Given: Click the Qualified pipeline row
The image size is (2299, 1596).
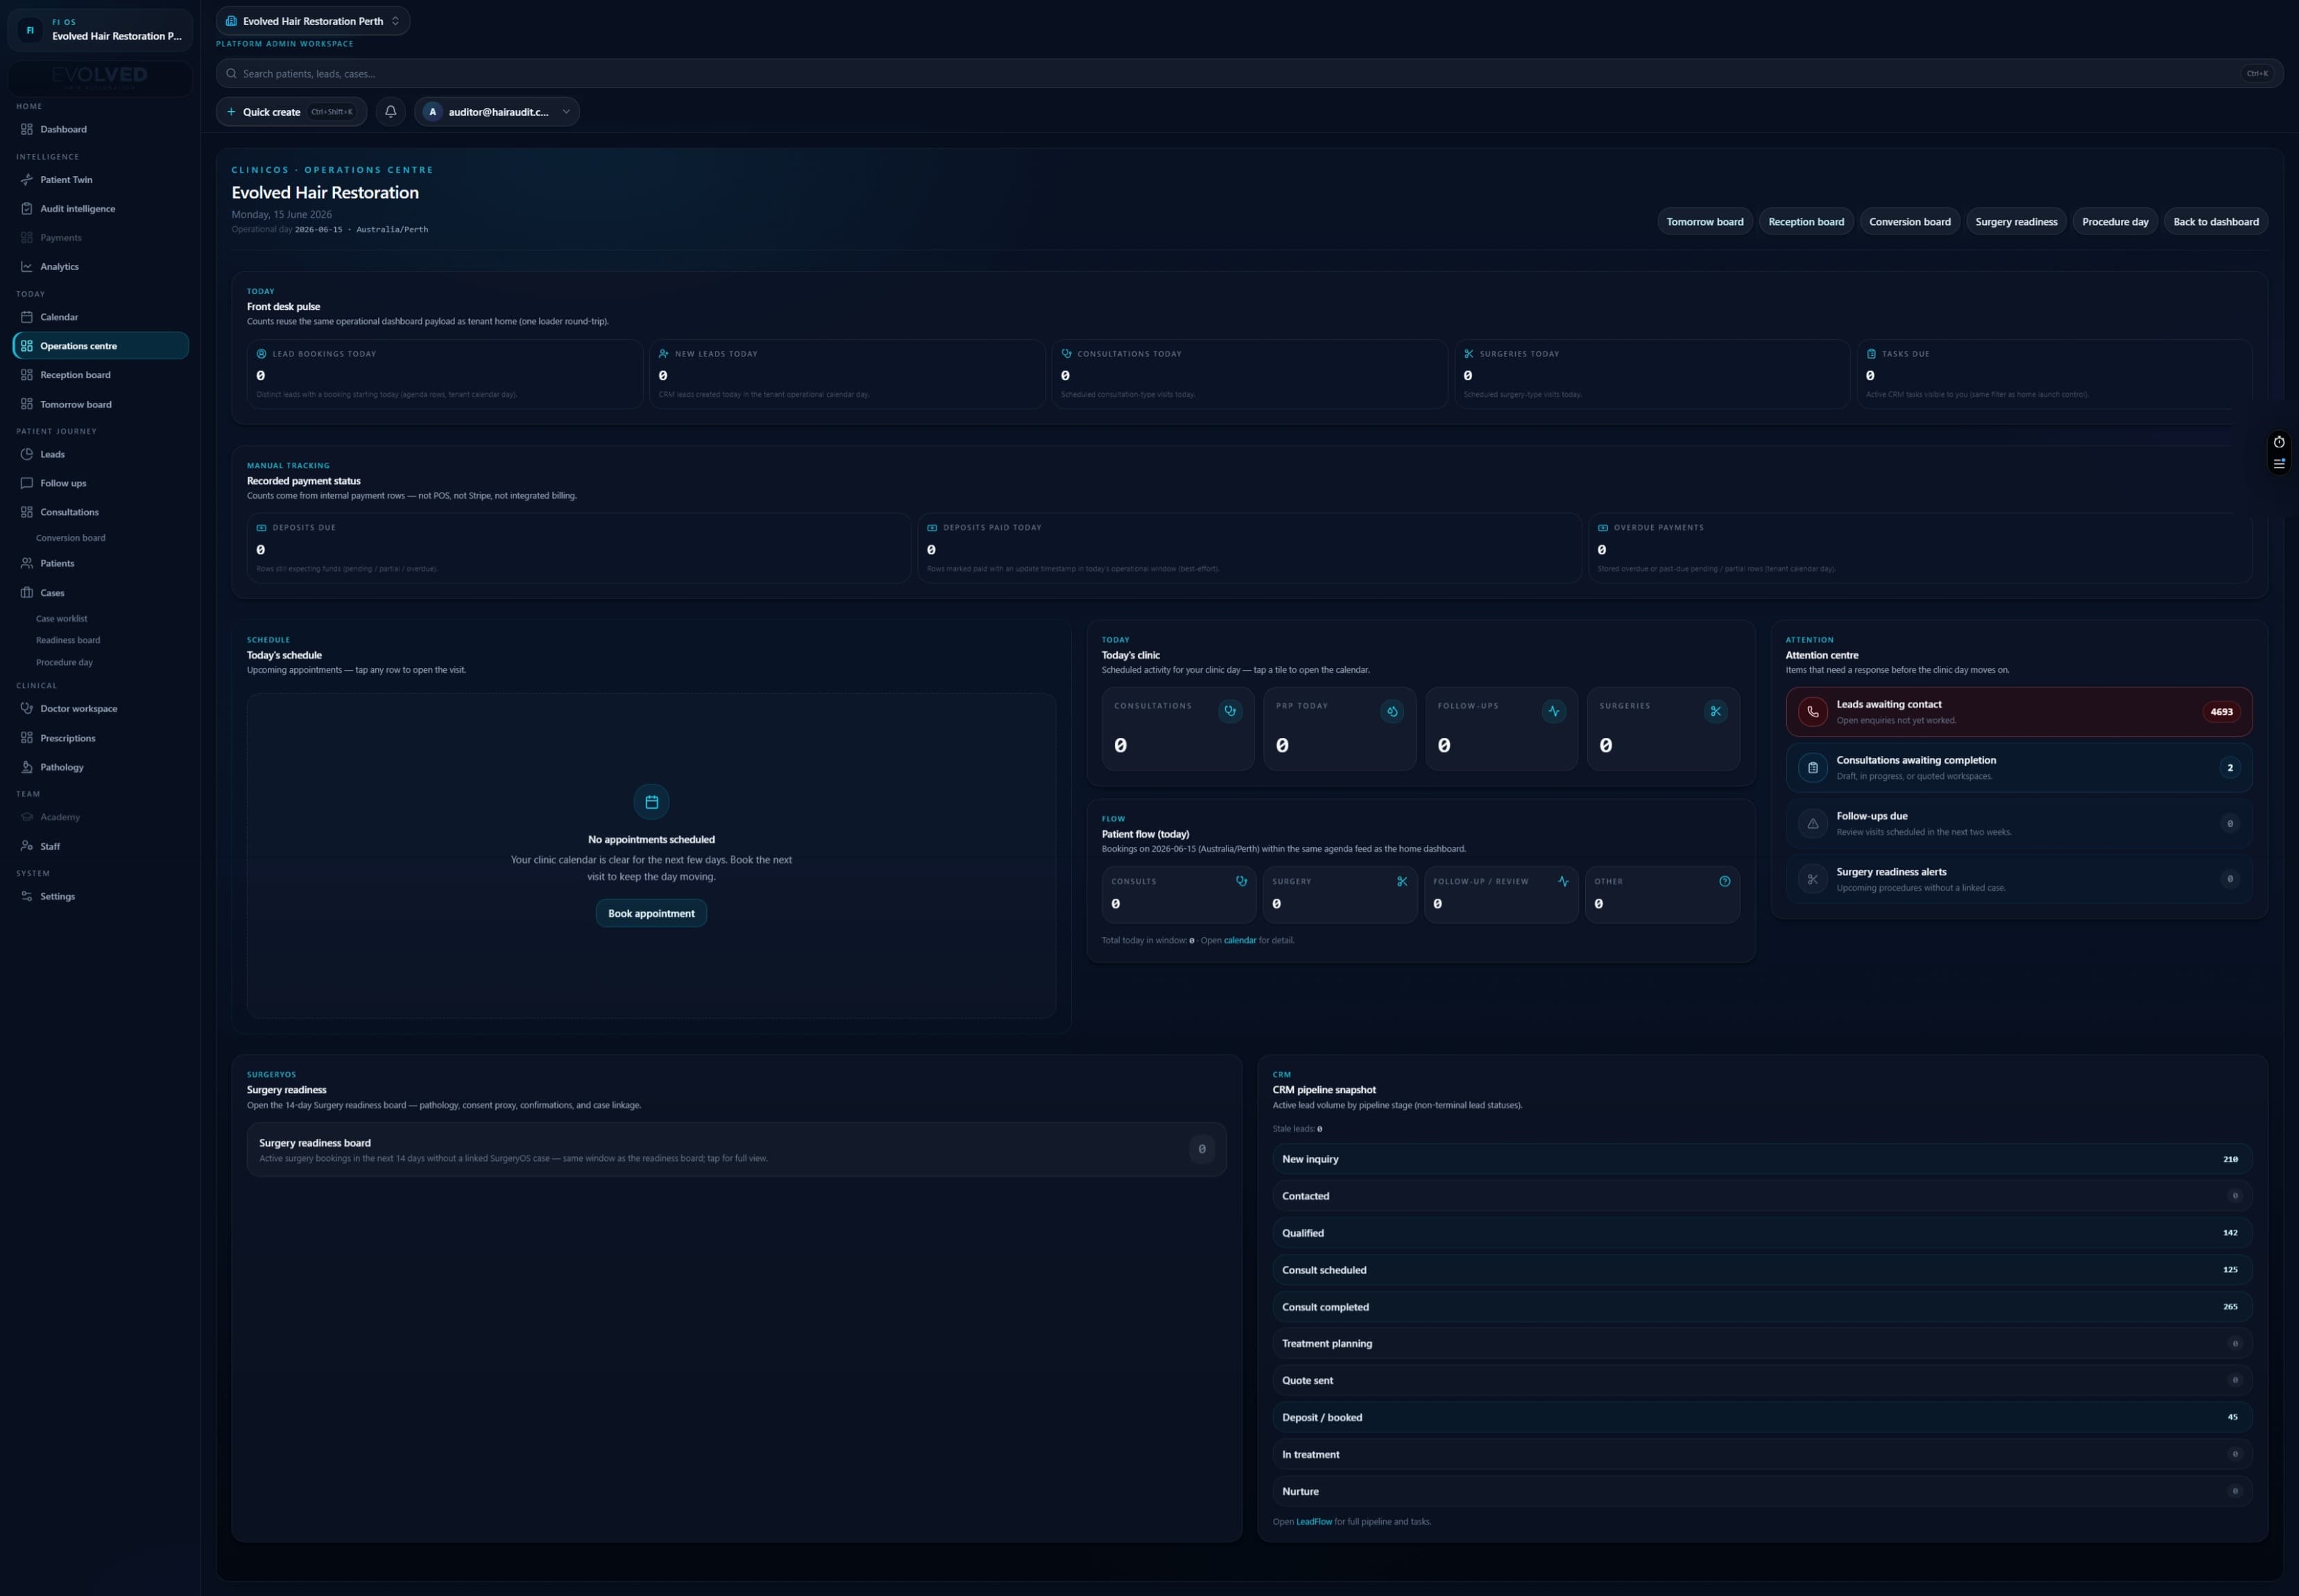Looking at the screenshot, I should [x=1762, y=1233].
